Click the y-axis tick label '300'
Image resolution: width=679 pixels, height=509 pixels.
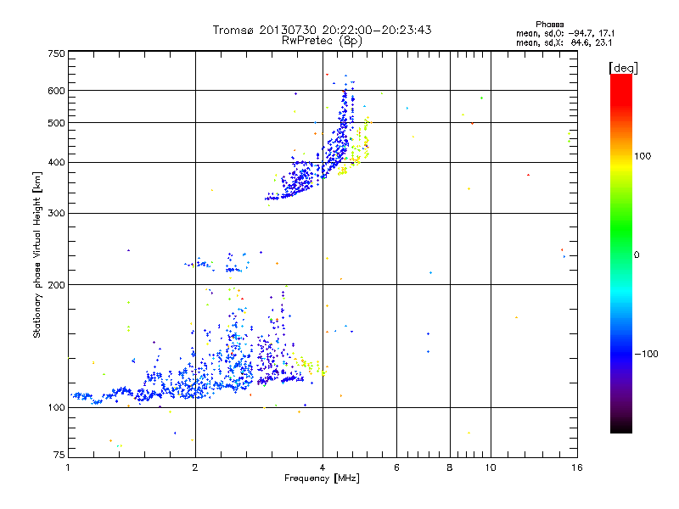(56, 214)
